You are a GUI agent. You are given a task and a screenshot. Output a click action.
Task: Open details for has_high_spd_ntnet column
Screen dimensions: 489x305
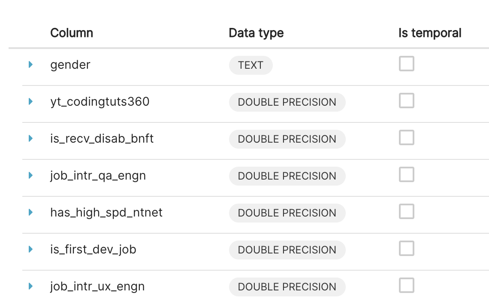30,212
